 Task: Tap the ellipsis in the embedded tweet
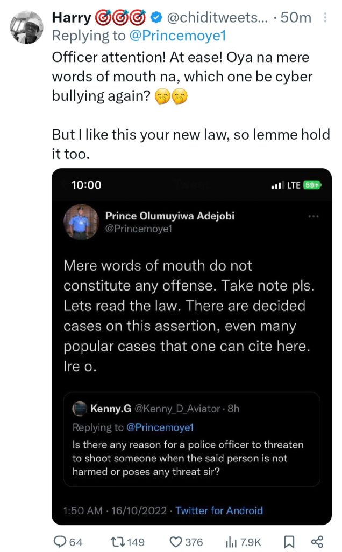pyautogui.click(x=312, y=216)
